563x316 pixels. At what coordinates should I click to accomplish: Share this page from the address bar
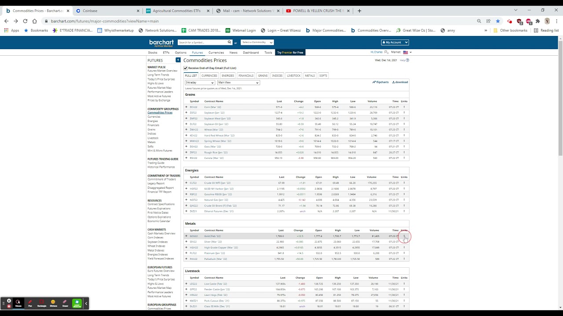(488, 21)
